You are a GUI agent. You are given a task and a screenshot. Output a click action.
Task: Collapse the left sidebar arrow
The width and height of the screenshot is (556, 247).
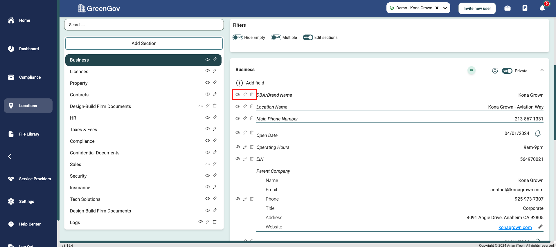[10, 156]
